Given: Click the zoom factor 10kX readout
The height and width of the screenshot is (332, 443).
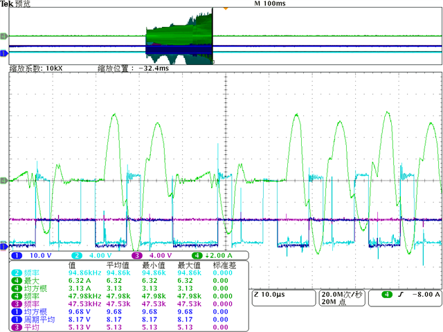Looking at the screenshot, I should 36,68.
